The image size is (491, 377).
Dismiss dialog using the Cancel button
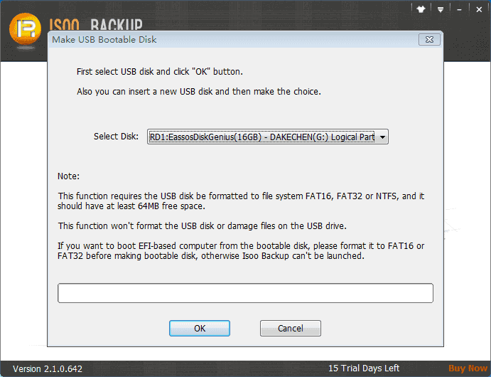[x=291, y=328]
